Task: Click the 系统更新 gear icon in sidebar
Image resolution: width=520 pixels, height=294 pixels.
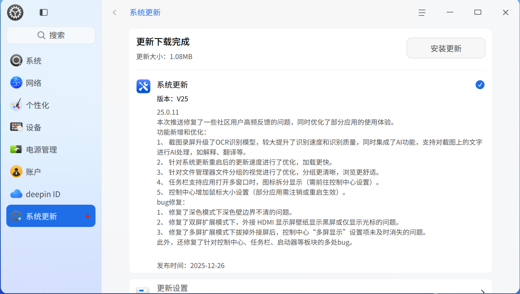Action: [x=16, y=216]
